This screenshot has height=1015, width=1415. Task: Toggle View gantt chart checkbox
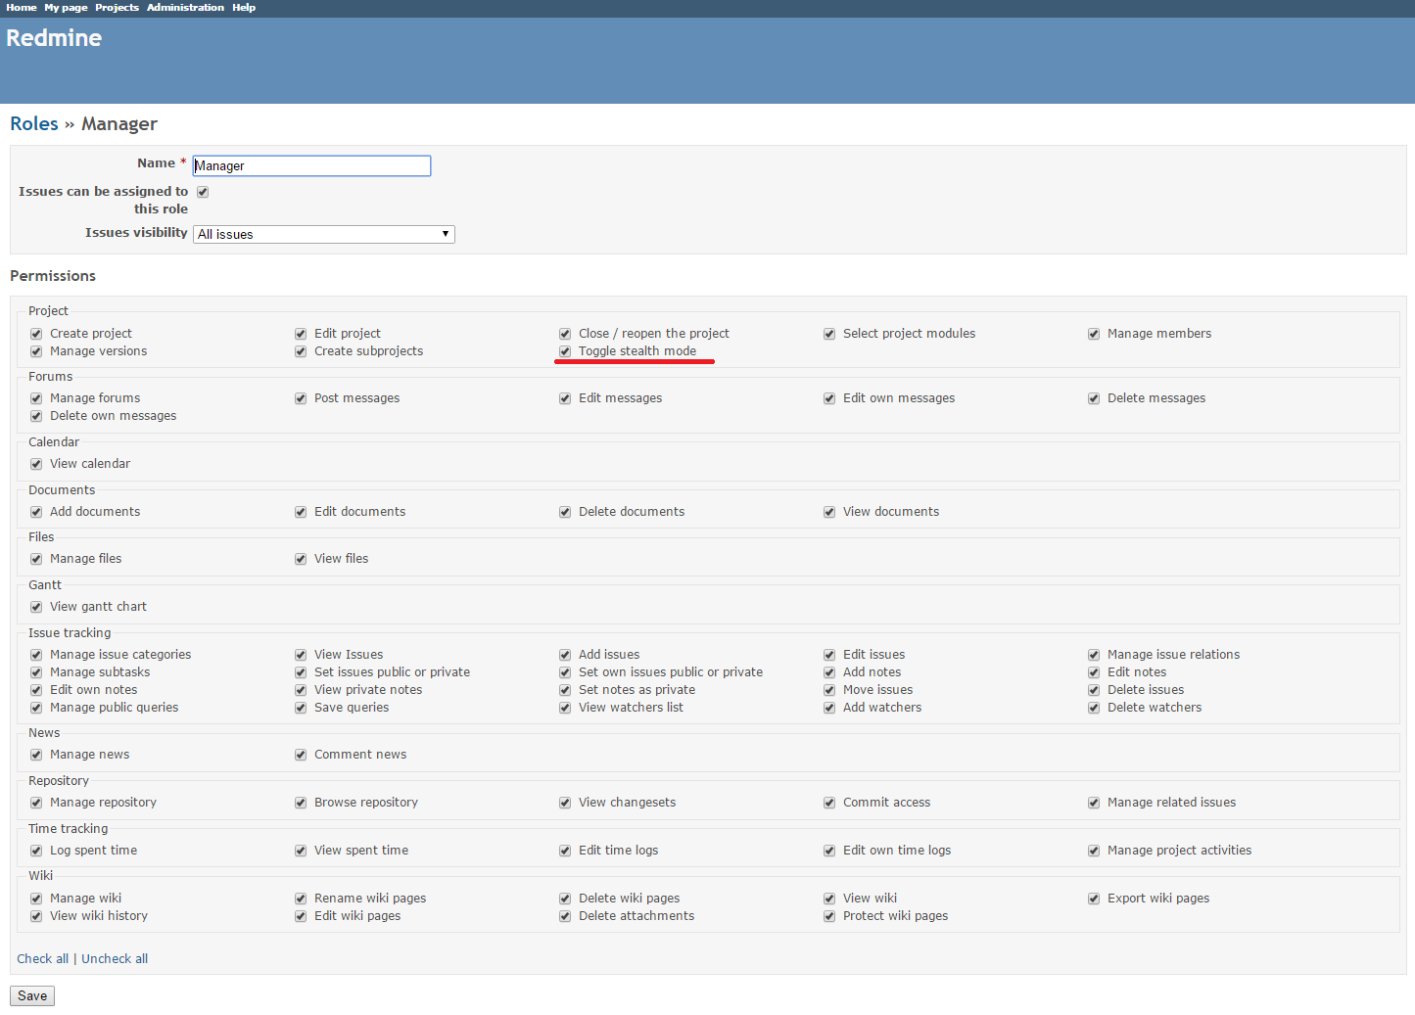(36, 607)
